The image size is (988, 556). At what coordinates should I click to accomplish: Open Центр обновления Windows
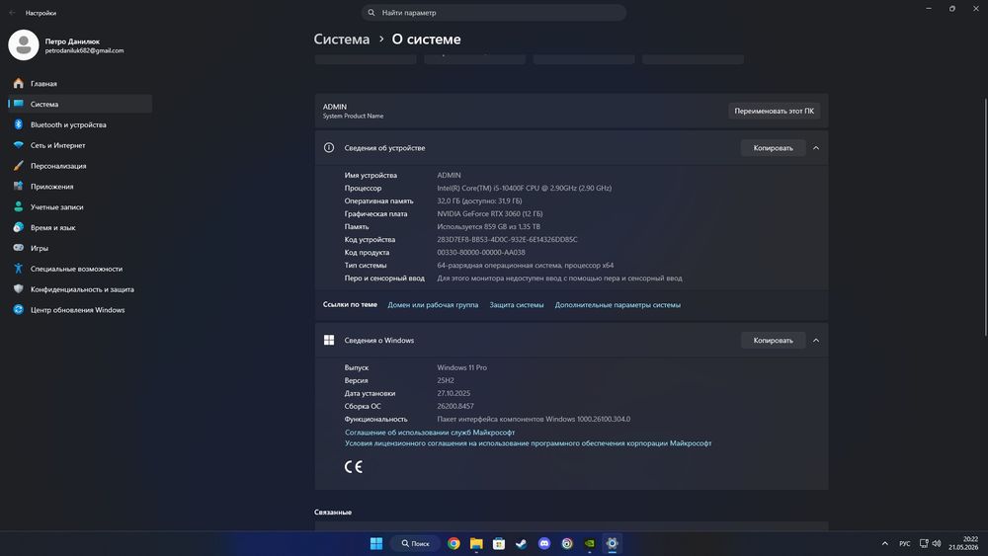tap(80, 310)
